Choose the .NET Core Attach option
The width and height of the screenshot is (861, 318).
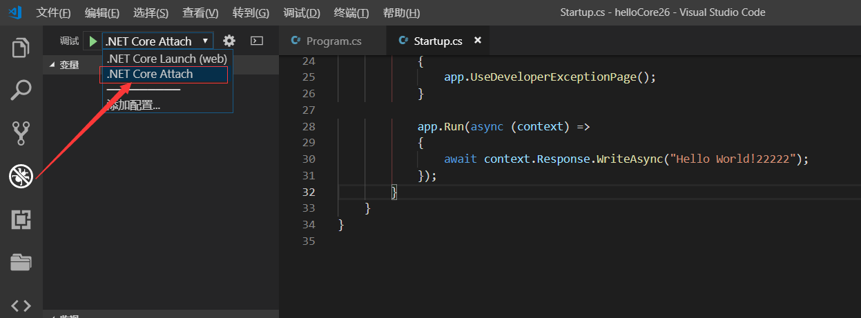(x=150, y=74)
